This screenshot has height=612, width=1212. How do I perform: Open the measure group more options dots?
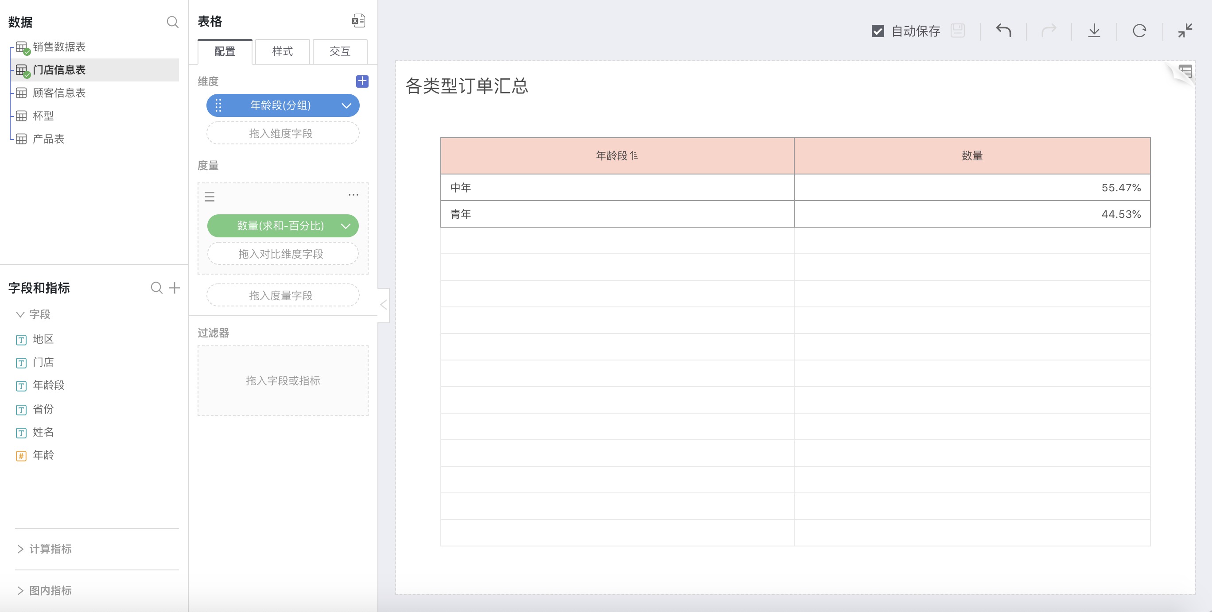pyautogui.click(x=353, y=195)
